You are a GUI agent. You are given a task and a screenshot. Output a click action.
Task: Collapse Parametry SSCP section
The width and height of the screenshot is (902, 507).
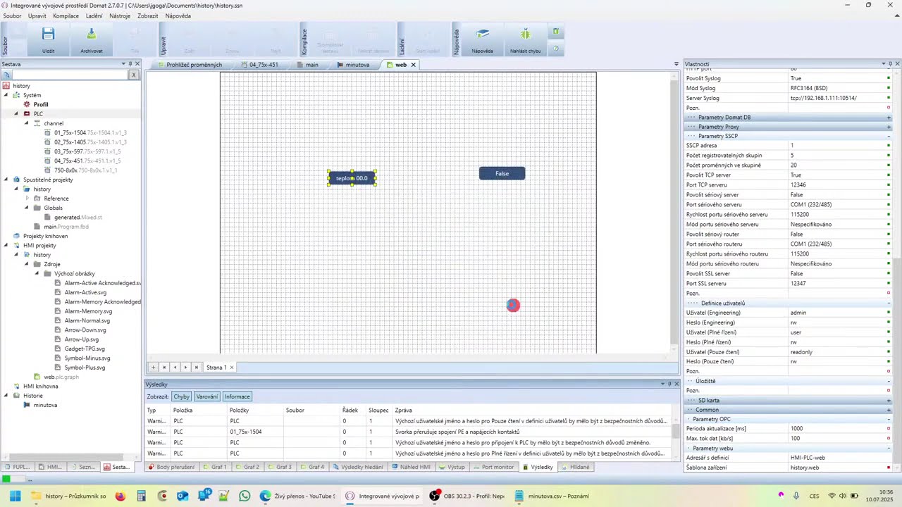889,136
